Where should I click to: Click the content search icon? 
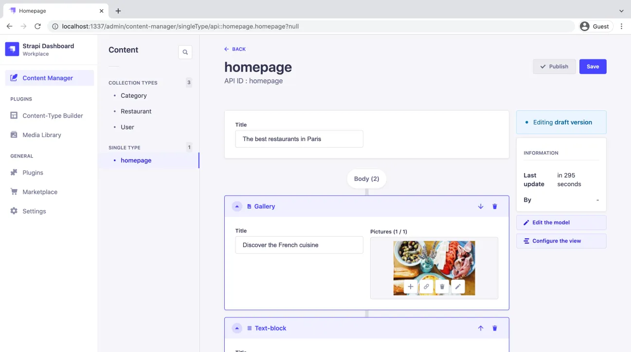tap(185, 52)
